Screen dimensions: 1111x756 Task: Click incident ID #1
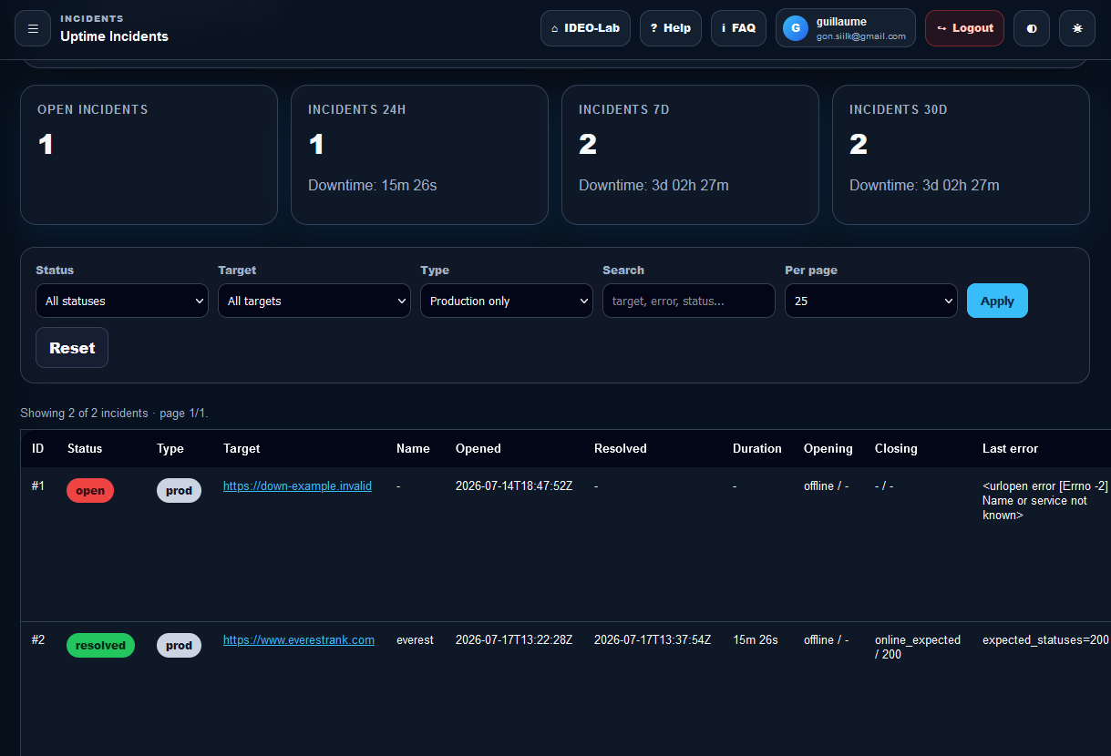point(38,486)
